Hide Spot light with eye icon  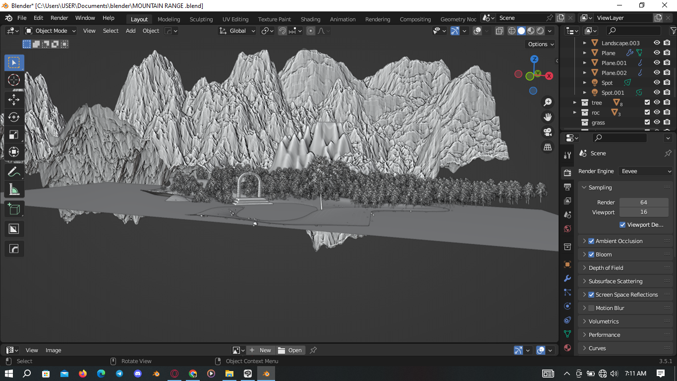pyautogui.click(x=657, y=83)
